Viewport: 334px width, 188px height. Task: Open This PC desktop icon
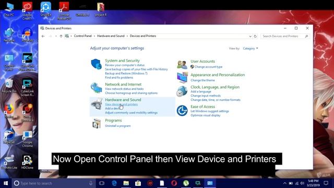pos(9,9)
